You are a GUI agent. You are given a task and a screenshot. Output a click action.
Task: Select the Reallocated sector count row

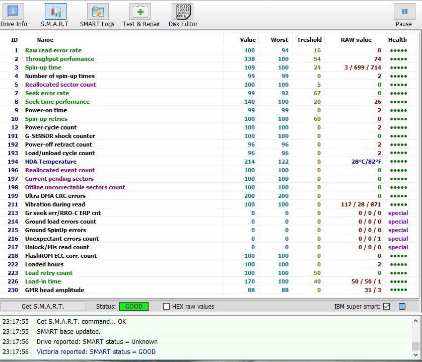pyautogui.click(x=210, y=85)
